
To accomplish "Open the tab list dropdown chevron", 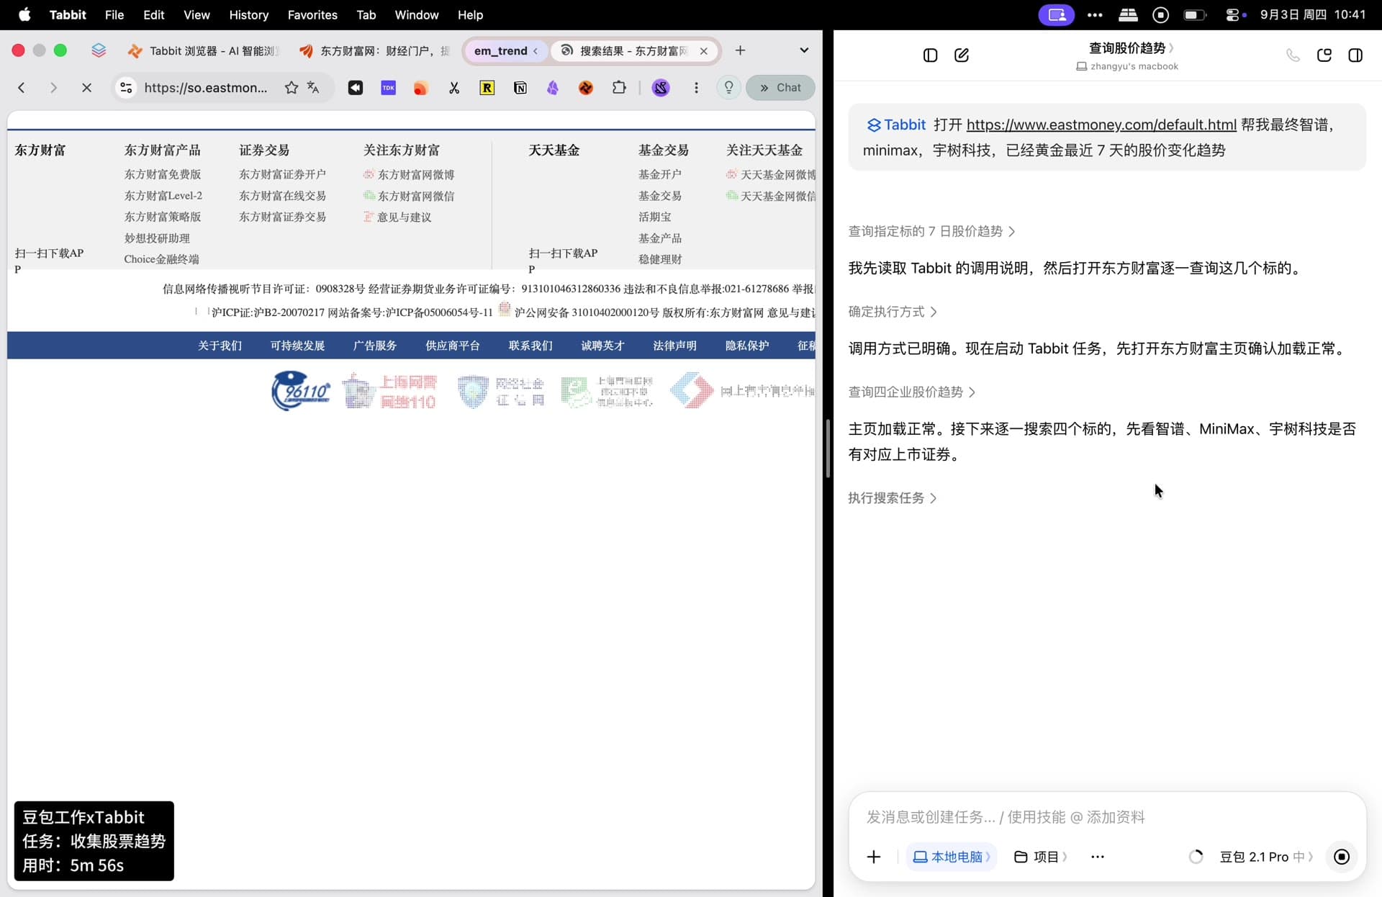I will pos(804,50).
